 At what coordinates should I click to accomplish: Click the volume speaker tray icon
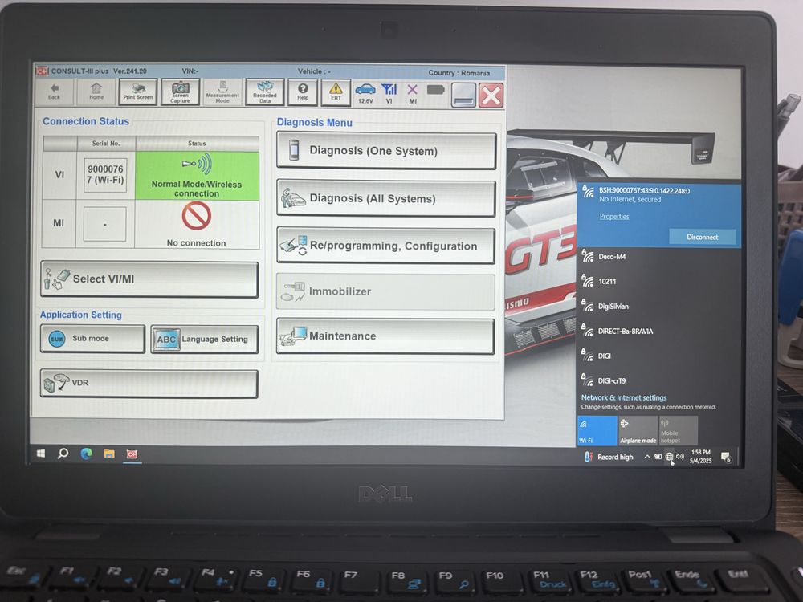[679, 456]
